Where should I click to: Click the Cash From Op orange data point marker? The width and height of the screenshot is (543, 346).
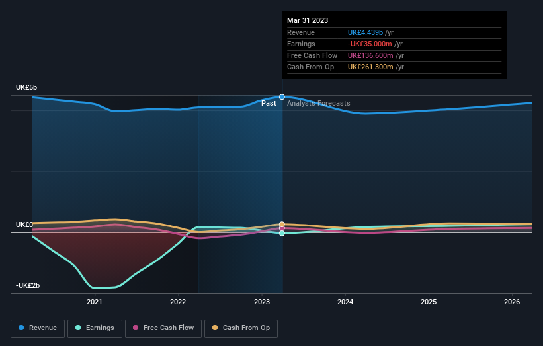(x=282, y=225)
